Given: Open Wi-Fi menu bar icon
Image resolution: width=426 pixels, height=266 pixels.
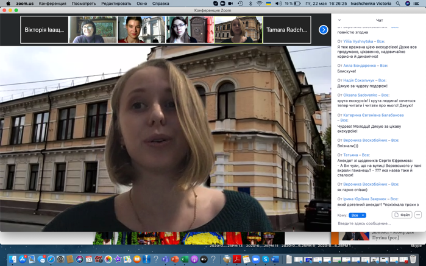Looking at the screenshot, I should point(260,4).
